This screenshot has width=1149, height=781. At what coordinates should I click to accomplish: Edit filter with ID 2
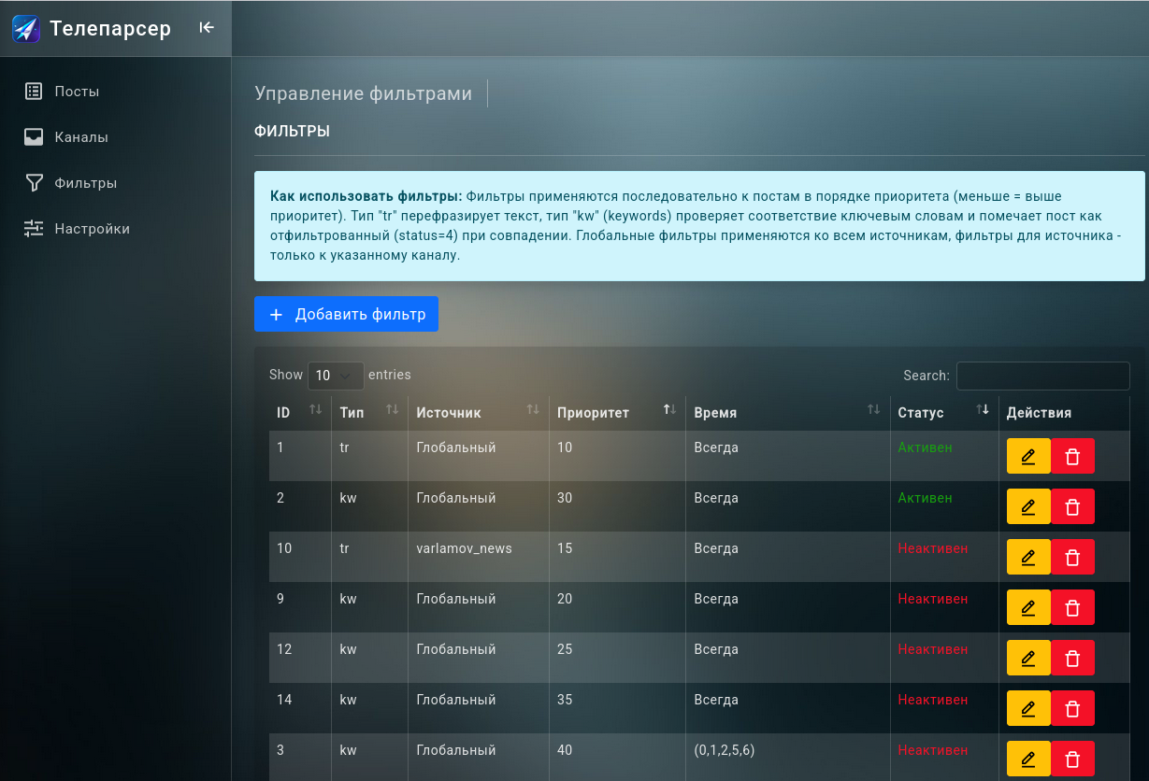(x=1028, y=506)
